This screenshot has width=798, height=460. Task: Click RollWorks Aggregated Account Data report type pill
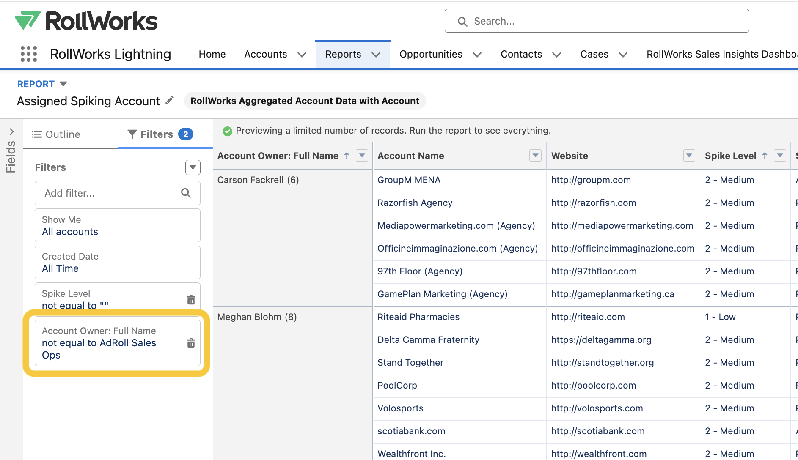[305, 101]
